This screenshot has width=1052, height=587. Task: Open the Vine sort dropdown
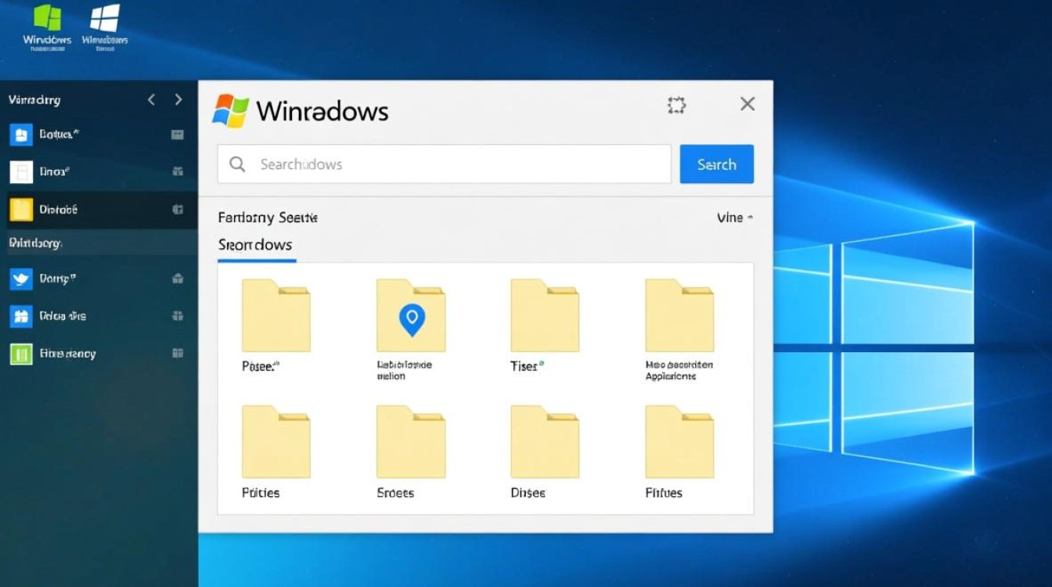733,218
